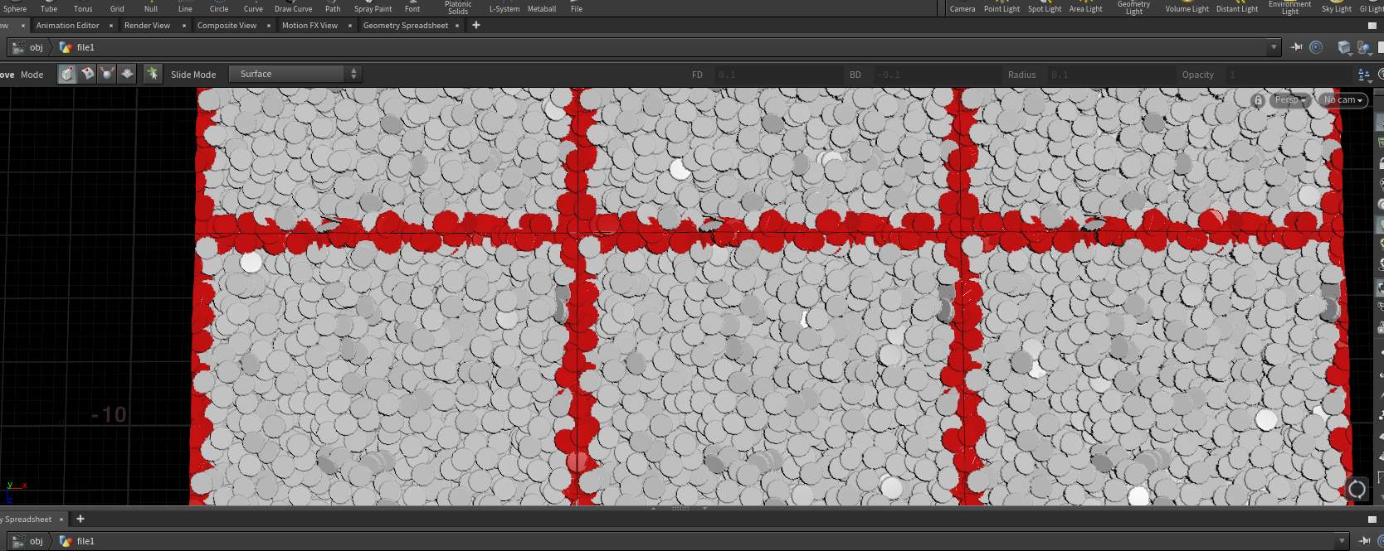Expand the top network path history dropdown arrow
Viewport: 1384px width, 551px height.
tap(1274, 47)
